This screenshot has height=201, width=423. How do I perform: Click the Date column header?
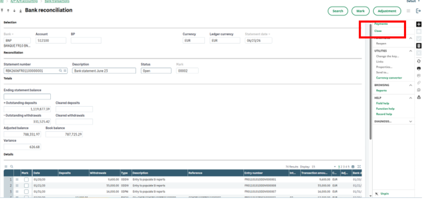[x=45, y=173]
